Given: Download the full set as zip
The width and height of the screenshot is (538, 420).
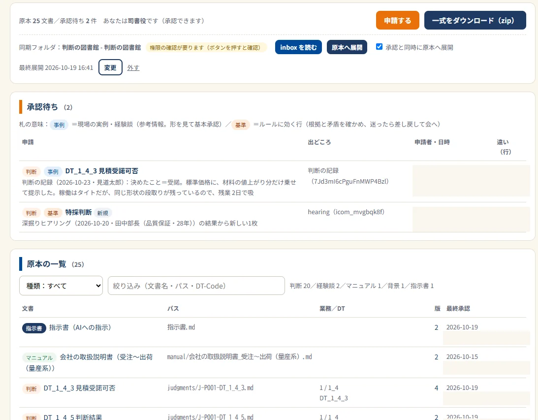Looking at the screenshot, I should 475,20.
